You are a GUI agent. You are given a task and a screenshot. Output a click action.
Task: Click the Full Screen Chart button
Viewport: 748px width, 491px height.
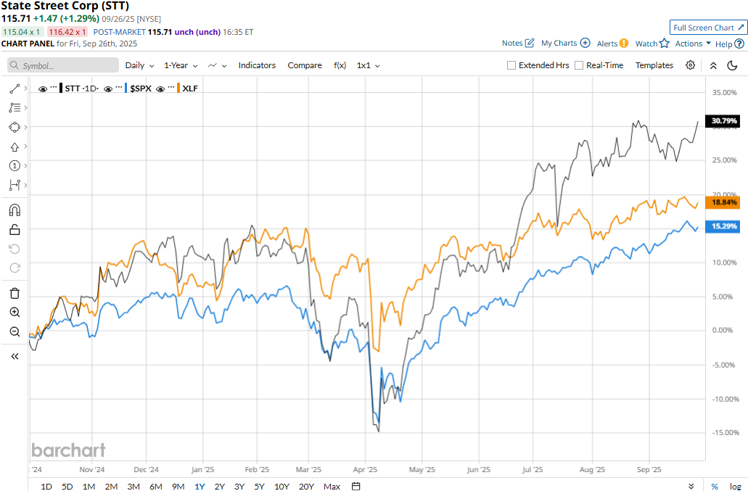coord(708,28)
